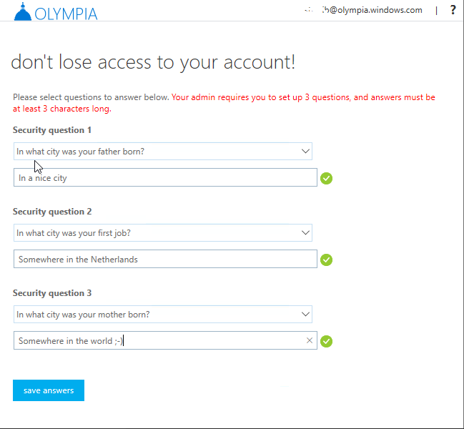464x429 pixels.
Task: Click the 'Security question 3' label
Action: click(52, 293)
